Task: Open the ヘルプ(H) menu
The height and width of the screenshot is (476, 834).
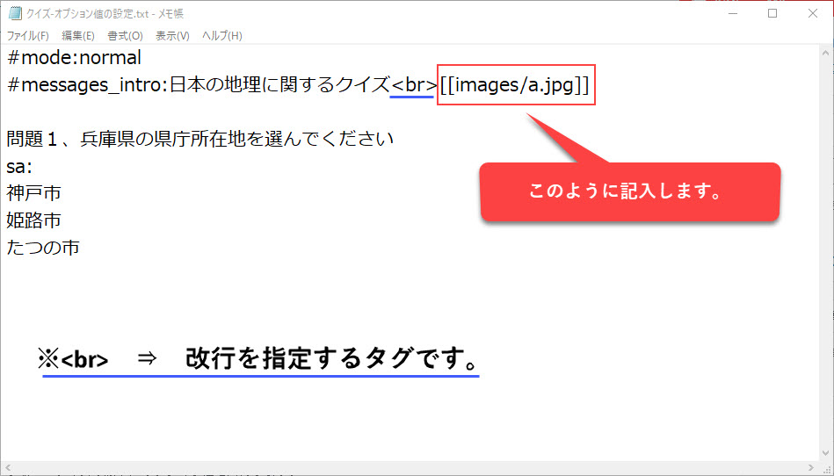Action: (x=222, y=36)
